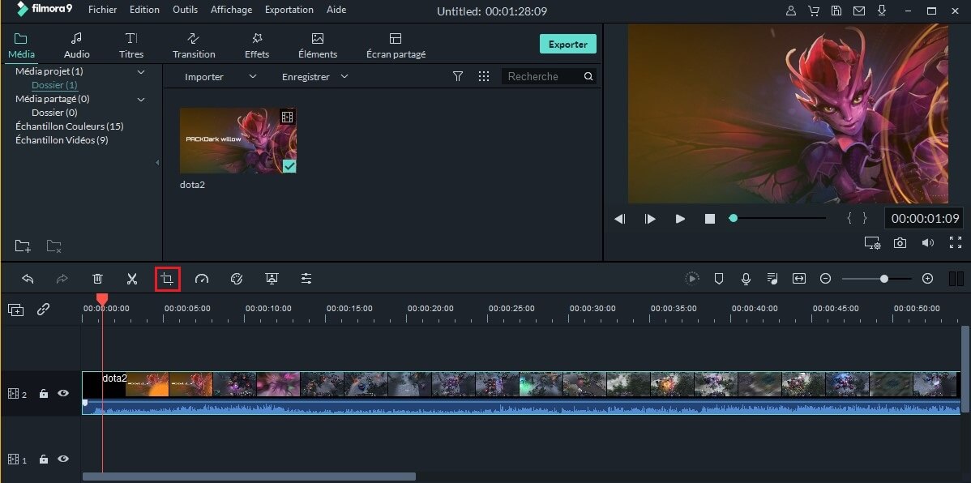The width and height of the screenshot is (971, 483).
Task: Open the Enregistrer dropdown arrow
Action: click(x=344, y=76)
